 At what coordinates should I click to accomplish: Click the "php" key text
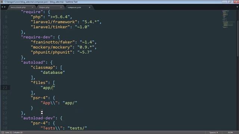(x=37, y=17)
